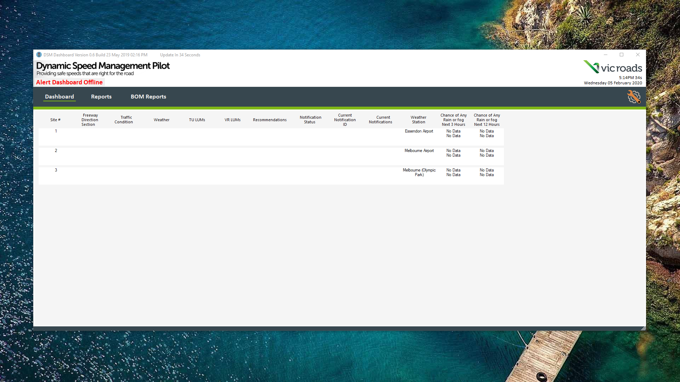The height and width of the screenshot is (382, 680).
Task: Go to the BOM Reports tab
Action: pos(148,97)
